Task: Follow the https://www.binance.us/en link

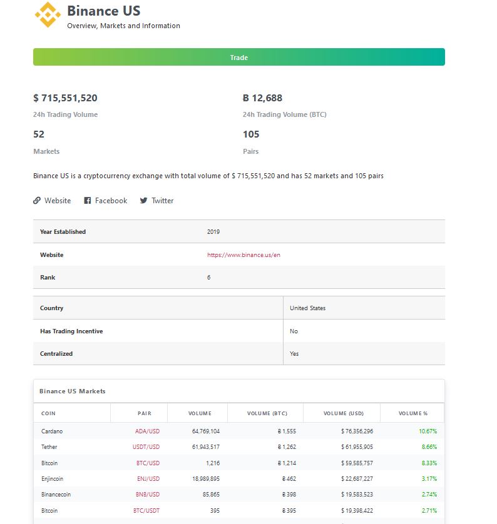Action: click(x=243, y=255)
